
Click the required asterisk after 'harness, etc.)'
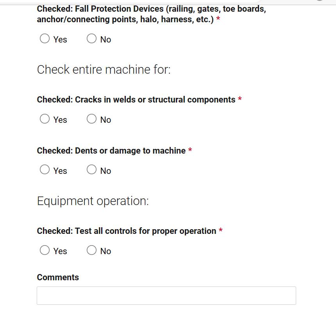pyautogui.click(x=218, y=18)
